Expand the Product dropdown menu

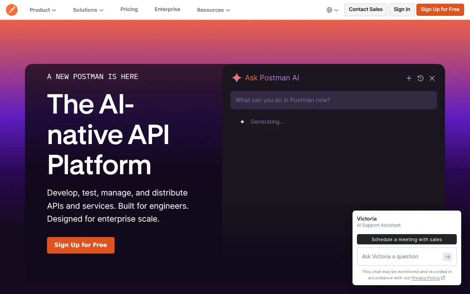point(43,10)
